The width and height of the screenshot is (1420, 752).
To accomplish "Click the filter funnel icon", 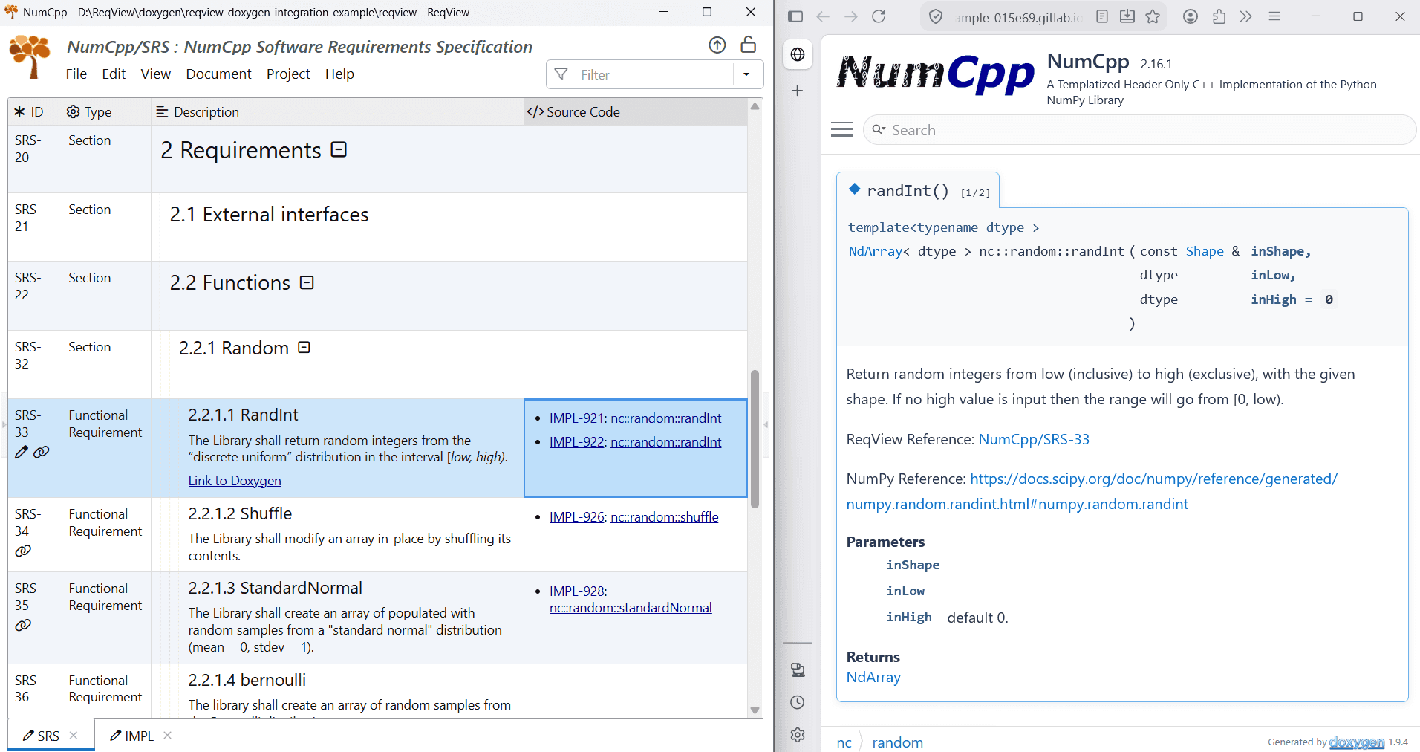I will [x=561, y=74].
